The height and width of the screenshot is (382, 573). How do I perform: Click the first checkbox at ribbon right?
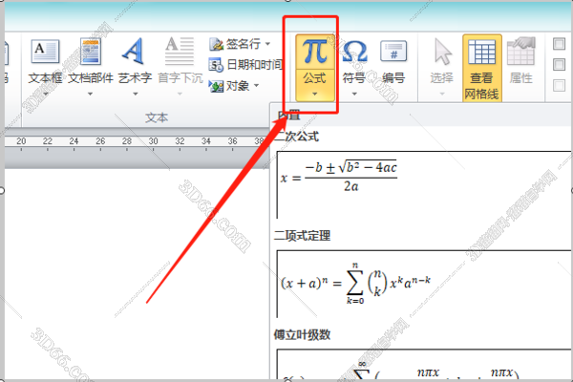(559, 44)
